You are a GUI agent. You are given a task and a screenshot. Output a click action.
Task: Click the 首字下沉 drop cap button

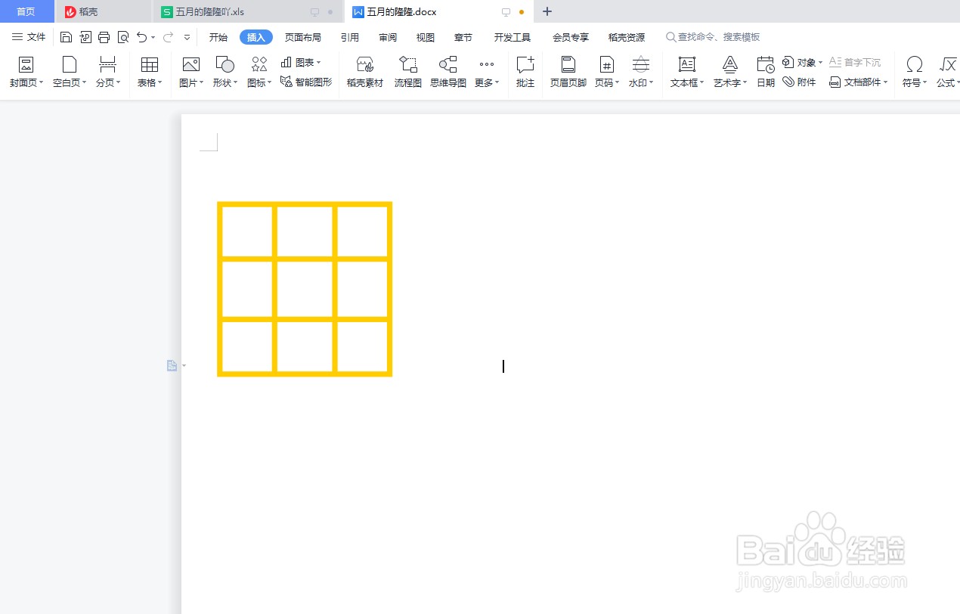[x=855, y=62]
